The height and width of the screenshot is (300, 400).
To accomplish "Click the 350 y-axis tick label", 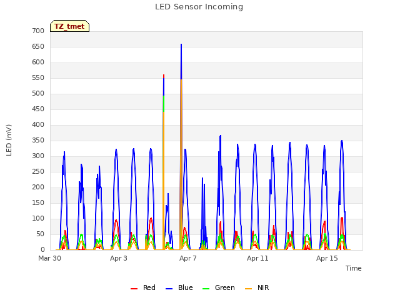I will tap(38, 140).
